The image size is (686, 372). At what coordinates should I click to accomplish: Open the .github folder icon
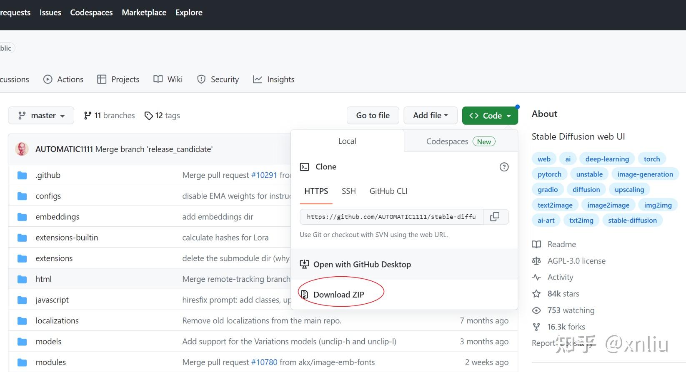click(x=22, y=176)
